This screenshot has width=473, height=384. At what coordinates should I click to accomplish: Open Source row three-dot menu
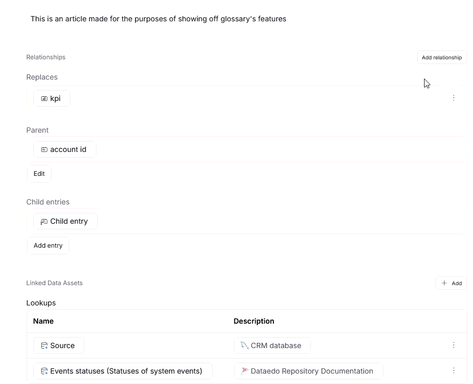[453, 345]
